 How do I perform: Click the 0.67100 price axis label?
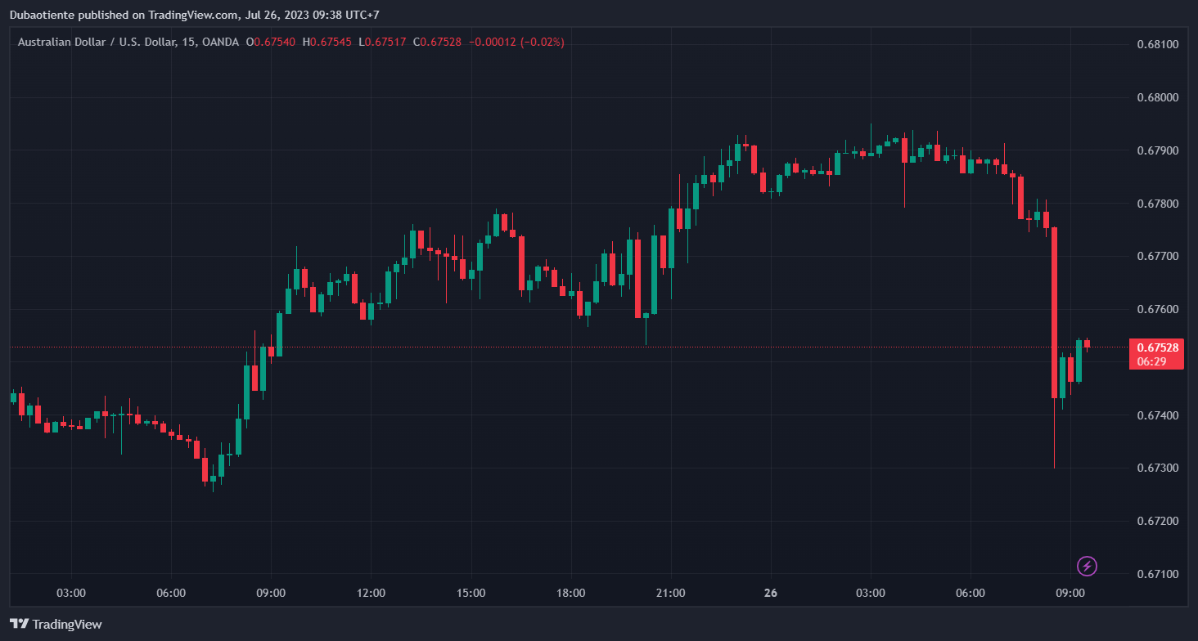pos(1158,574)
